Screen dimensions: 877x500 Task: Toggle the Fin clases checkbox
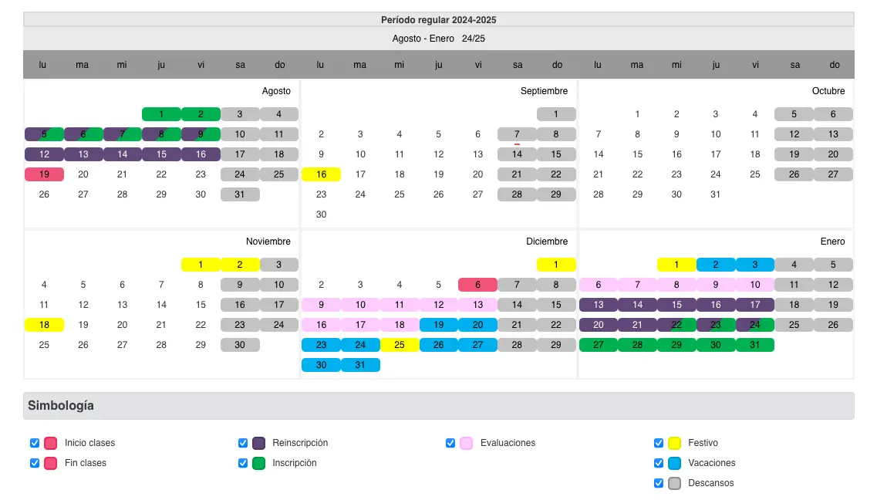tap(35, 463)
